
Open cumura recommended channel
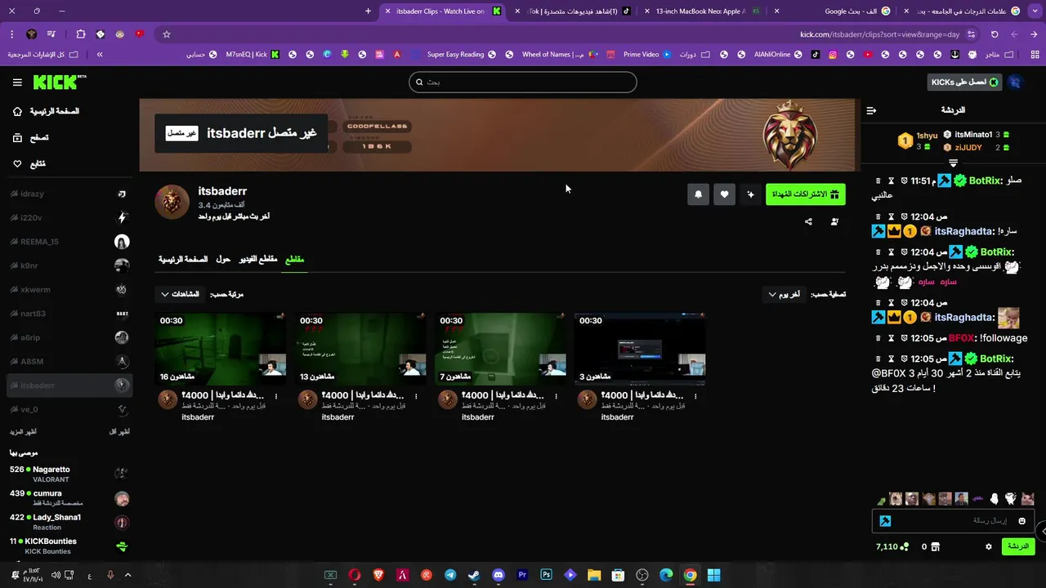click(x=69, y=498)
